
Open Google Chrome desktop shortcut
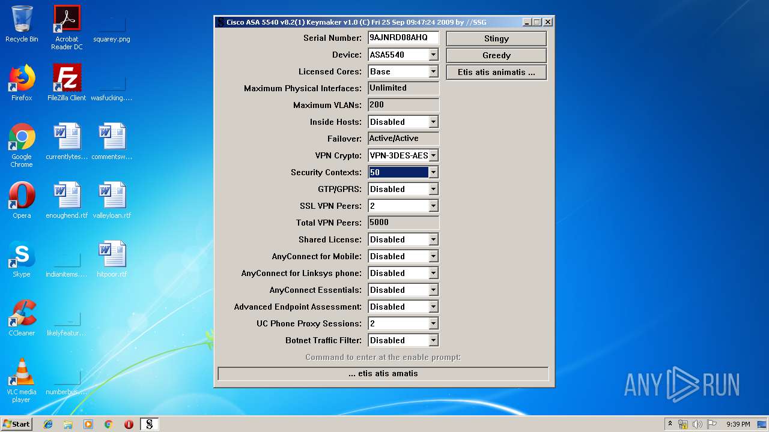tap(22, 145)
